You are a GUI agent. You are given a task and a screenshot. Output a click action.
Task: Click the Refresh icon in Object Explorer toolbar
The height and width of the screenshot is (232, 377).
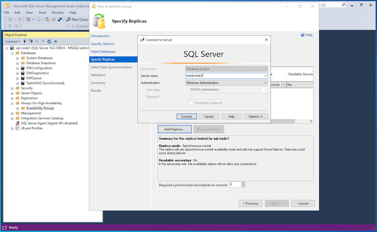pos(49,41)
